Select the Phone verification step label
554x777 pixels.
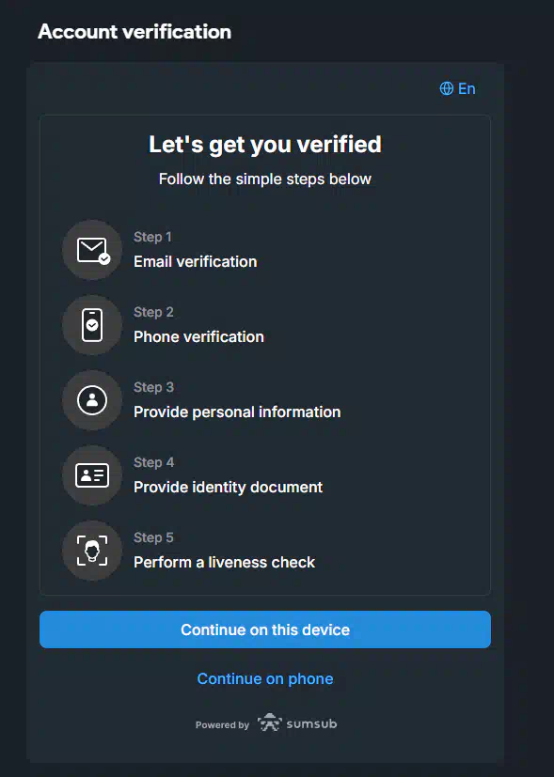click(198, 337)
